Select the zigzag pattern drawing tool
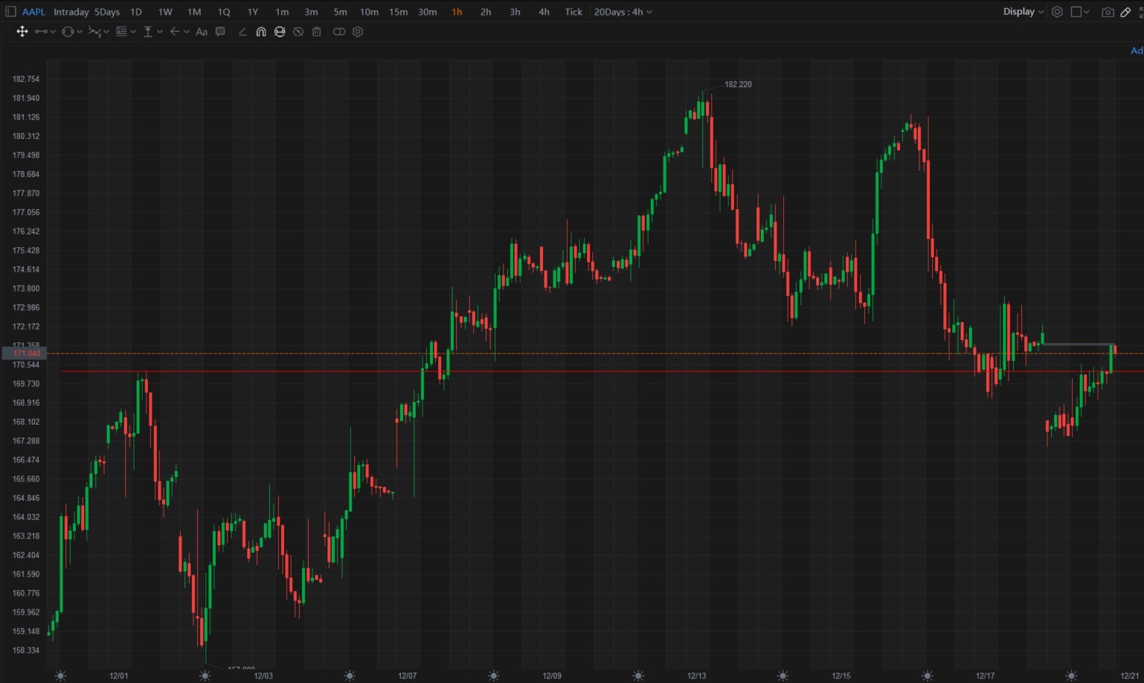1144x683 pixels. 94,31
